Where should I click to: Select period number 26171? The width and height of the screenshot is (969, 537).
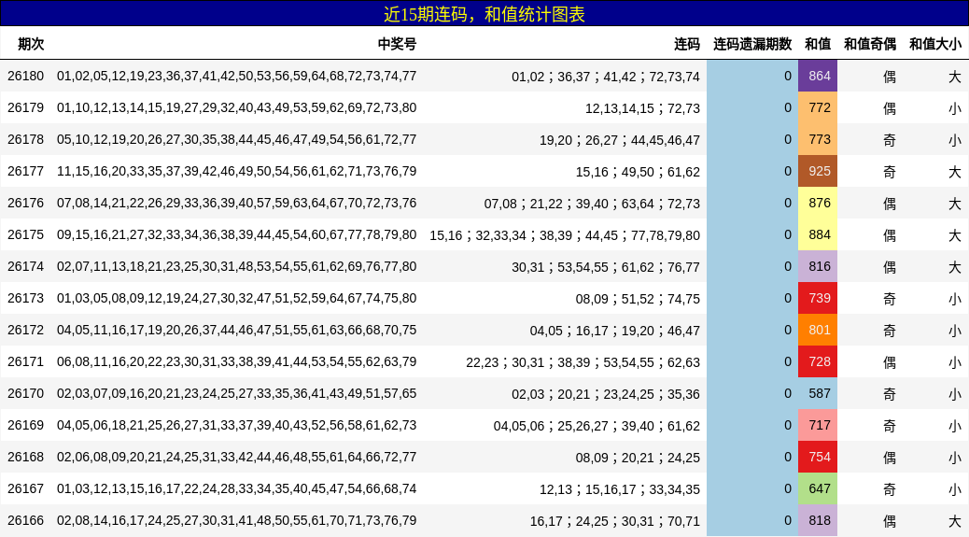coord(26,361)
